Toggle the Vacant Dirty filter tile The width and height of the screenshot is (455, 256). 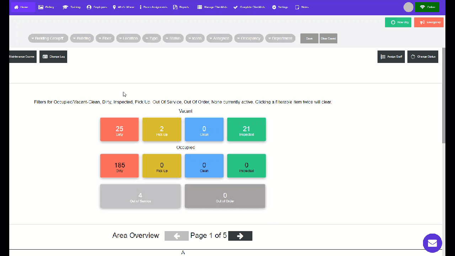tap(119, 129)
